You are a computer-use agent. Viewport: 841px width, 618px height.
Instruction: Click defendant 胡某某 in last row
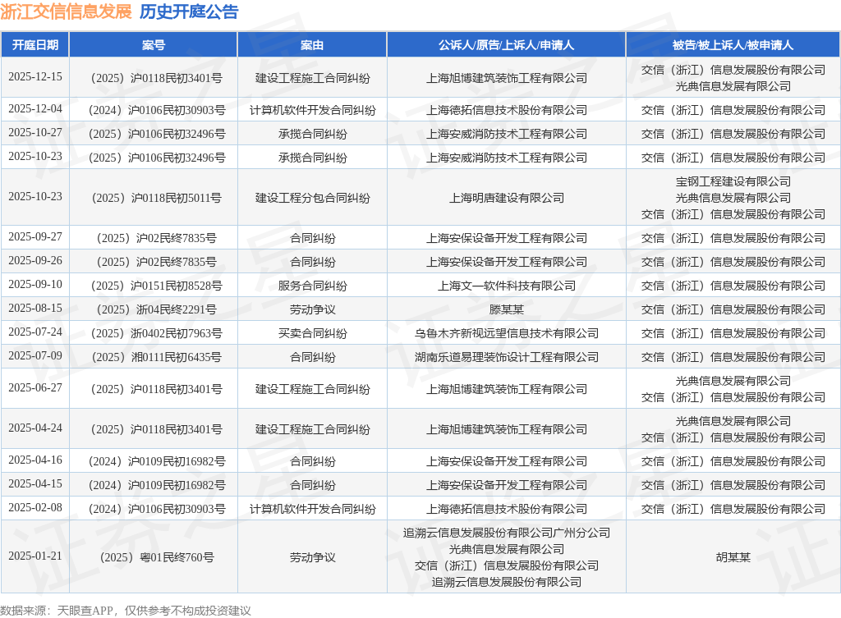click(x=733, y=557)
